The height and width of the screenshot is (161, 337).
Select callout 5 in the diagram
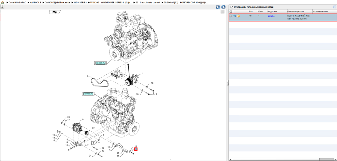[x=67, y=139]
